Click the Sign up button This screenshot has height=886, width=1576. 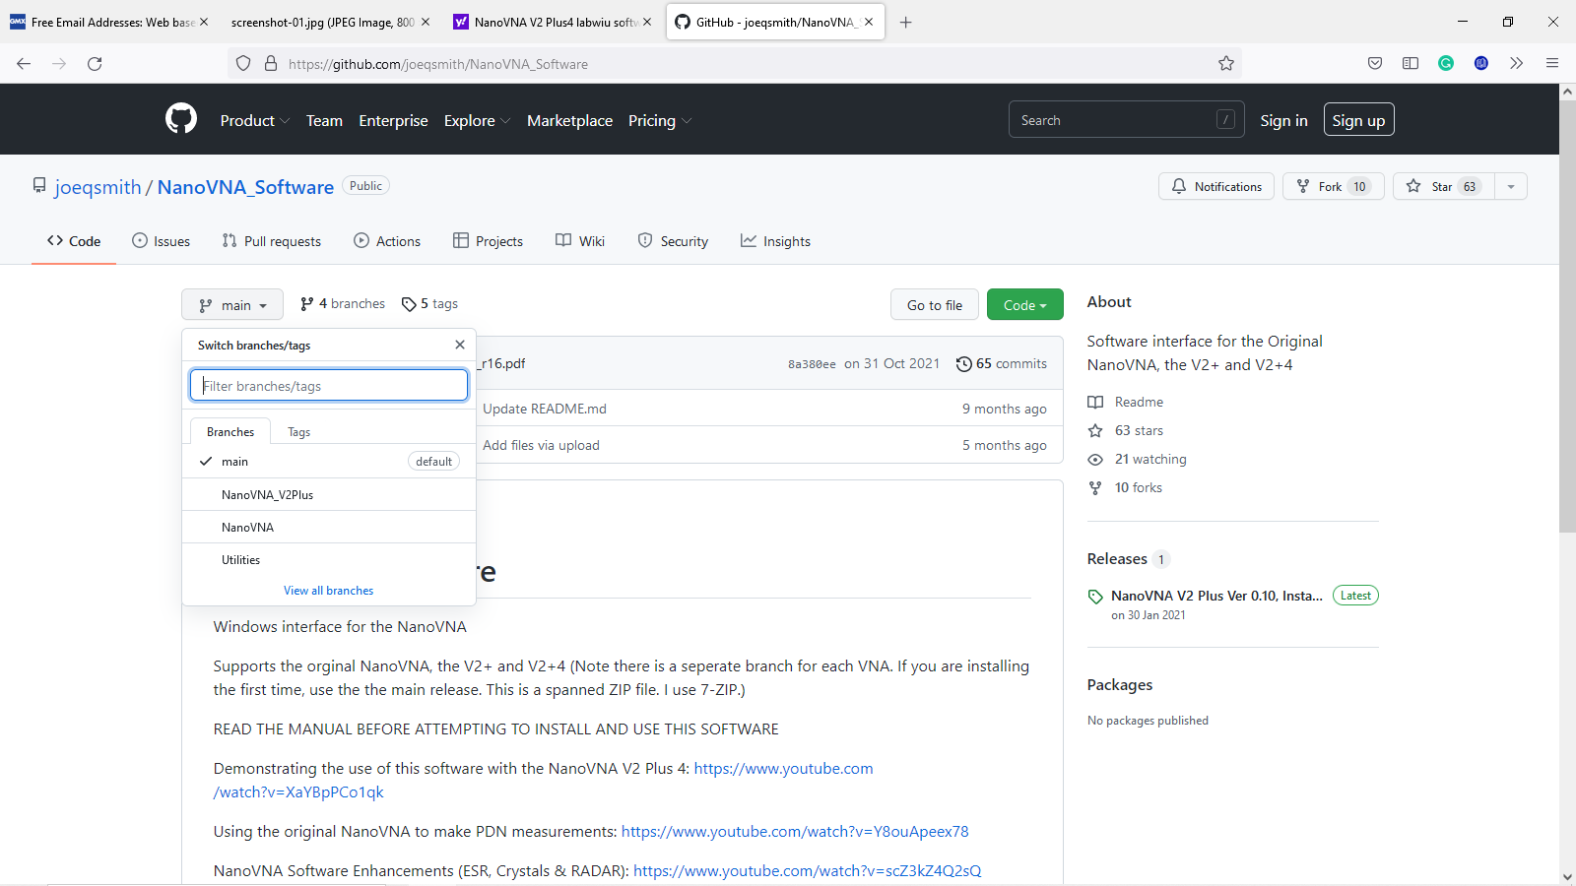1358,120
